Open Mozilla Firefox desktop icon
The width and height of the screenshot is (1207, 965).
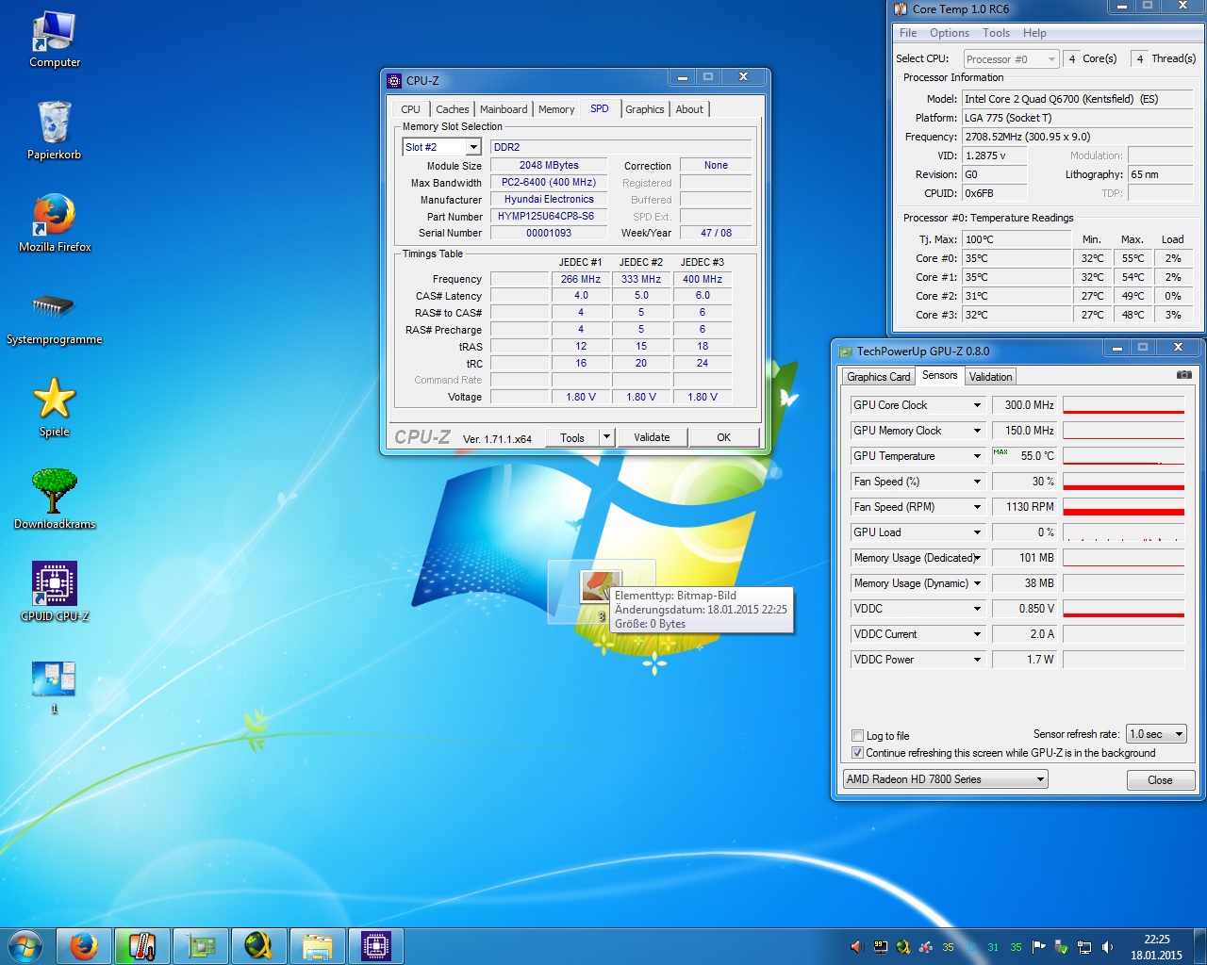pyautogui.click(x=55, y=215)
